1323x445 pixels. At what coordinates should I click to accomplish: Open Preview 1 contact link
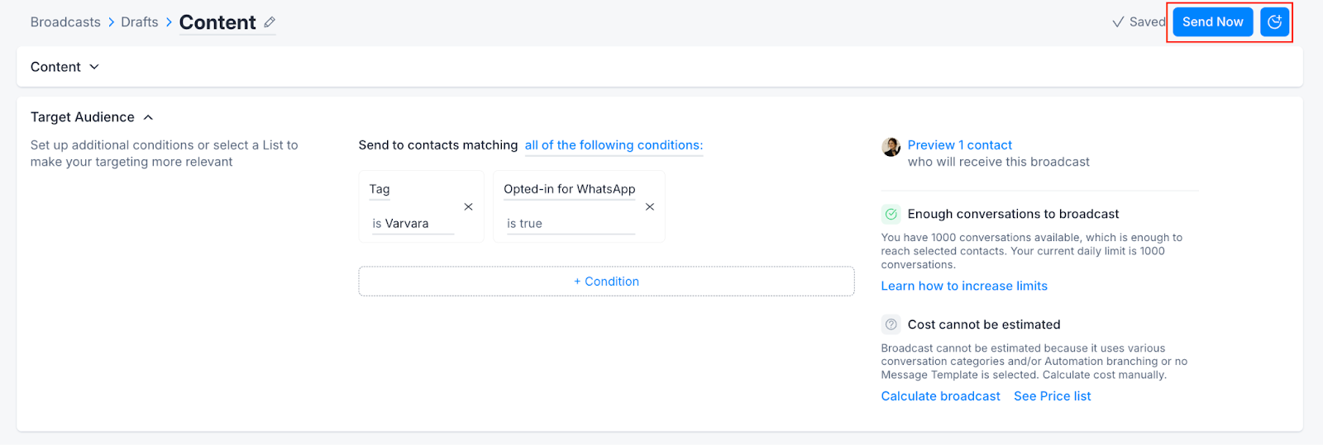click(959, 145)
